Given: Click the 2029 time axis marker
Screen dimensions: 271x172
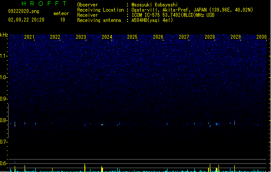Looking at the screenshot, I should point(236,37).
